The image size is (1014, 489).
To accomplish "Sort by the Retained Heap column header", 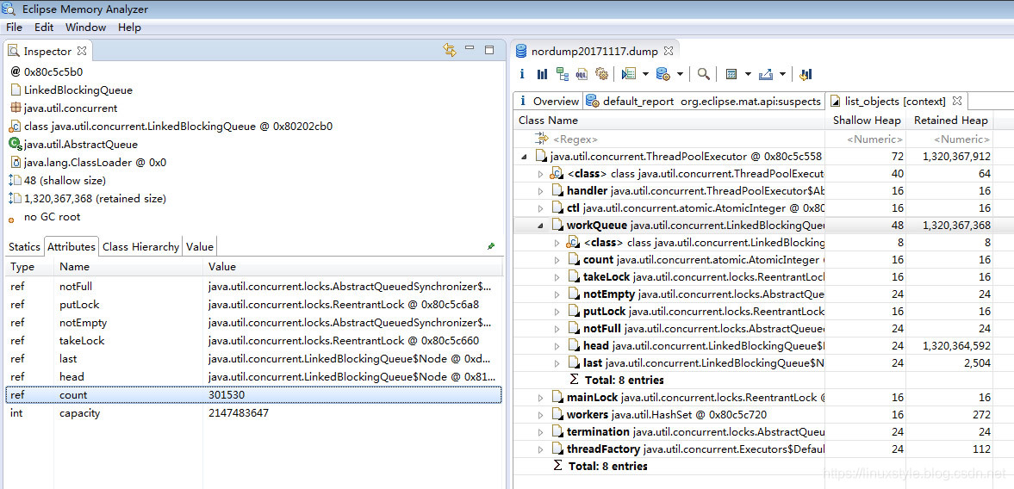I will point(950,121).
